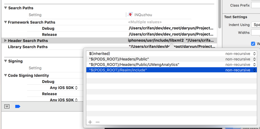
Task: Remove the selected header search path
Action: tap(98, 122)
